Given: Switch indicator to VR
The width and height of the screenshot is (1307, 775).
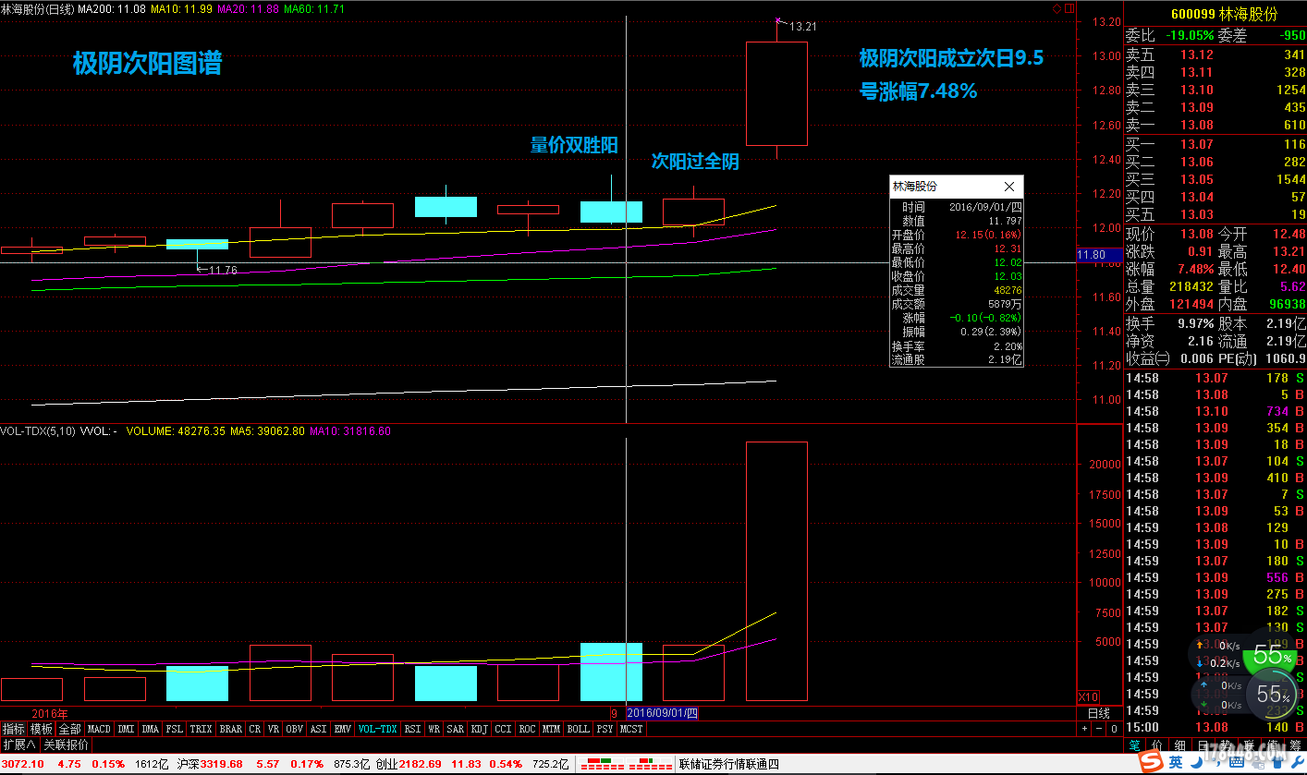Looking at the screenshot, I should 274,729.
